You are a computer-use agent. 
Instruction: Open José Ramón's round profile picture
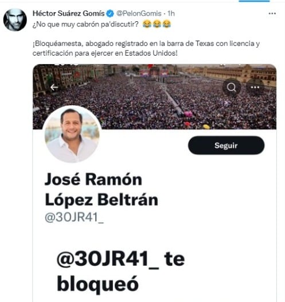72,134
